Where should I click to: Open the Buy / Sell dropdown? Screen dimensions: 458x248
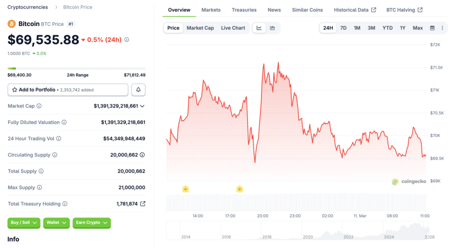(x=24, y=222)
